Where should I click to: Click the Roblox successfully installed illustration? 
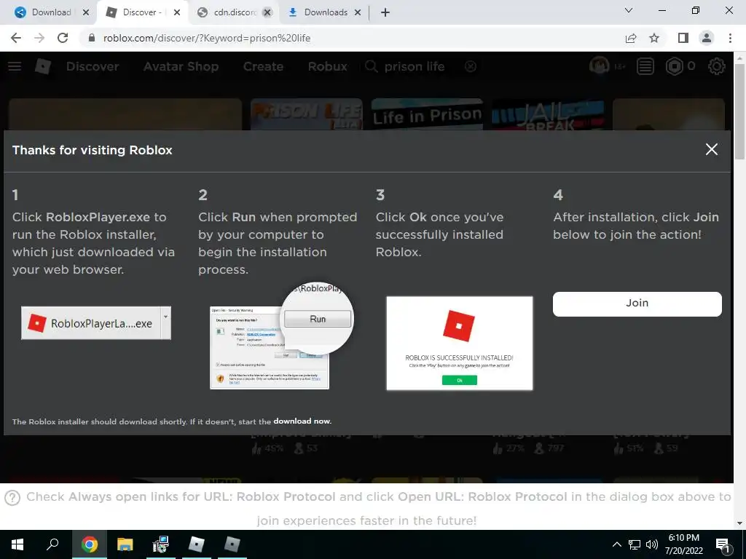click(459, 344)
